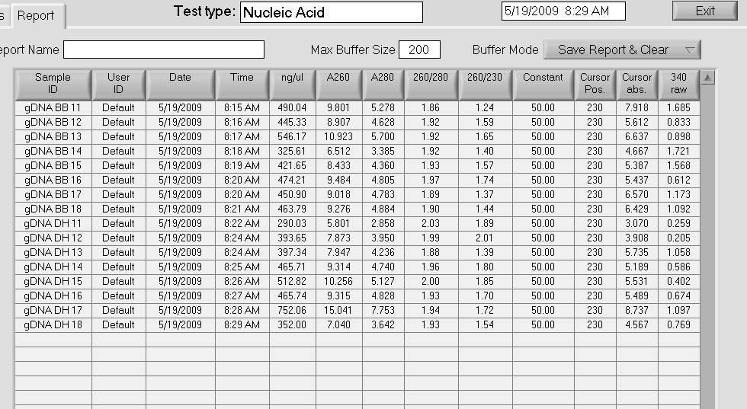The image size is (747, 409).
Task: Select the gDNA BB 11 sample row
Action: [x=53, y=108]
